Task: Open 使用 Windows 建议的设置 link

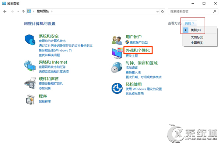Action: (x=144, y=89)
